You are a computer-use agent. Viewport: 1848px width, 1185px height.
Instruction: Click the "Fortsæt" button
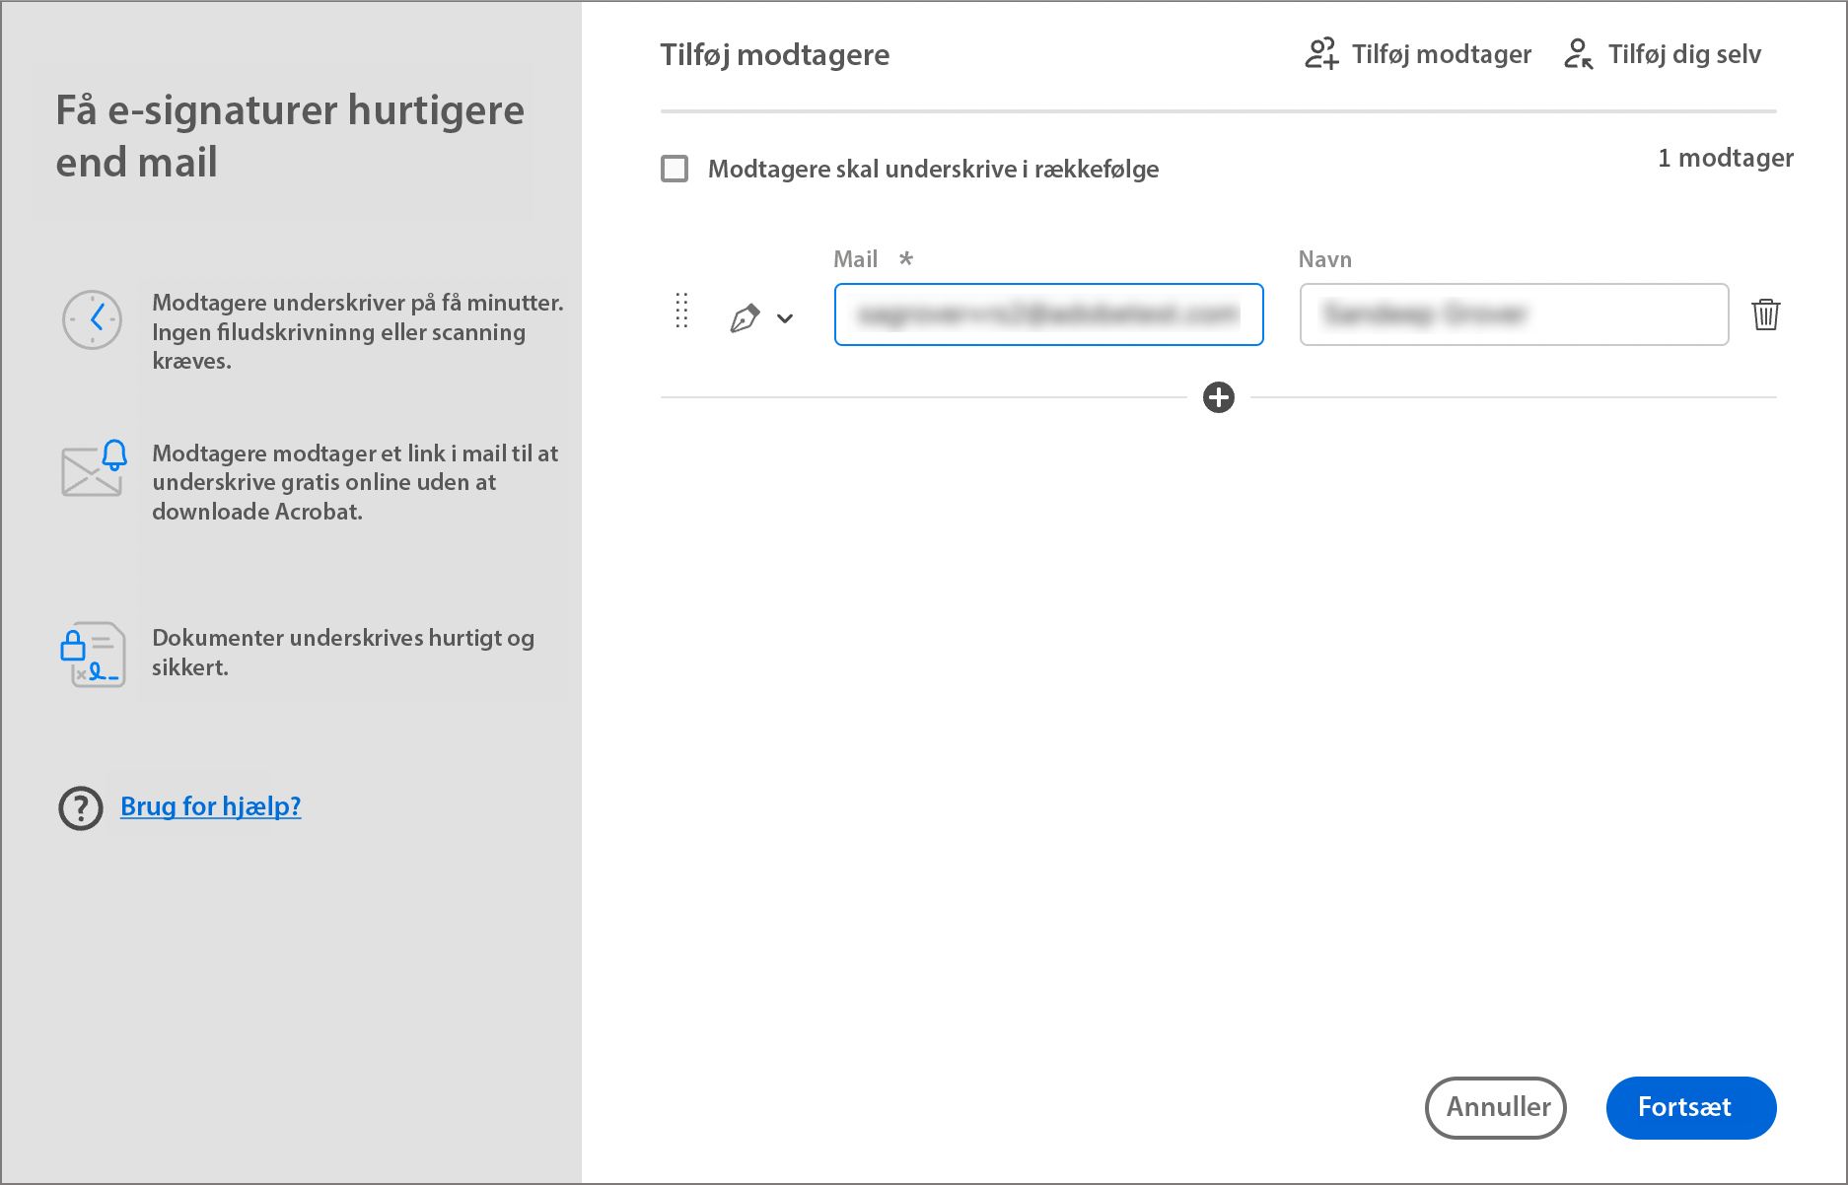(1690, 1107)
